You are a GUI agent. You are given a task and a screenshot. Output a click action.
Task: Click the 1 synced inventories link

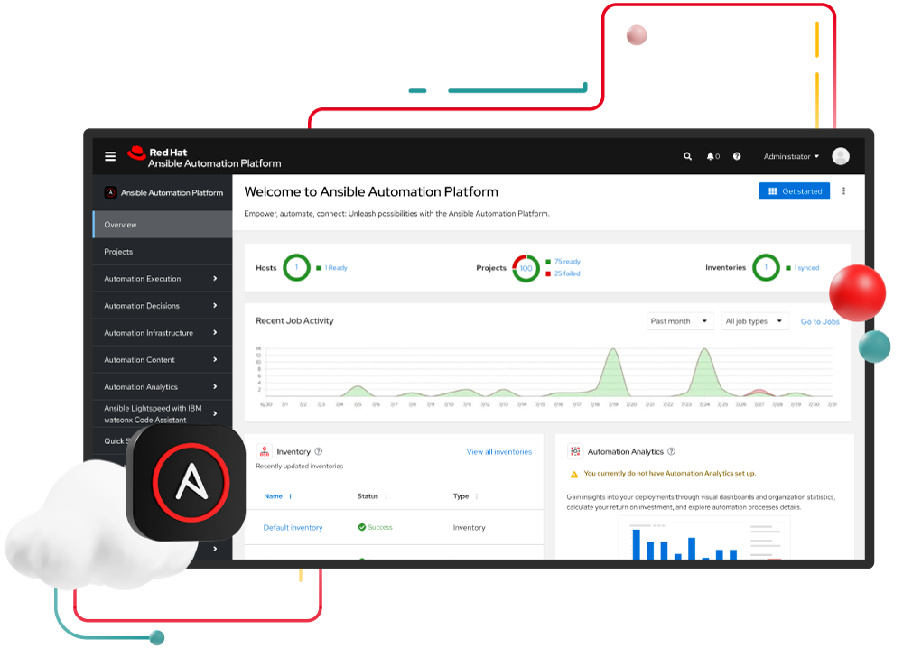coord(806,268)
